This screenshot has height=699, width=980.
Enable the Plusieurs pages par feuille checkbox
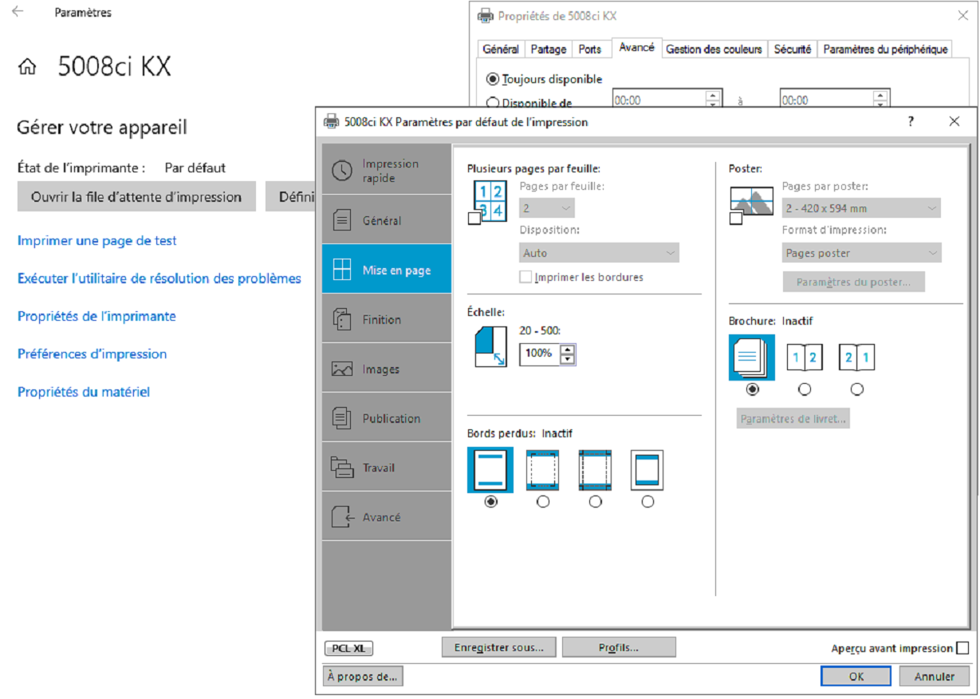click(x=474, y=219)
